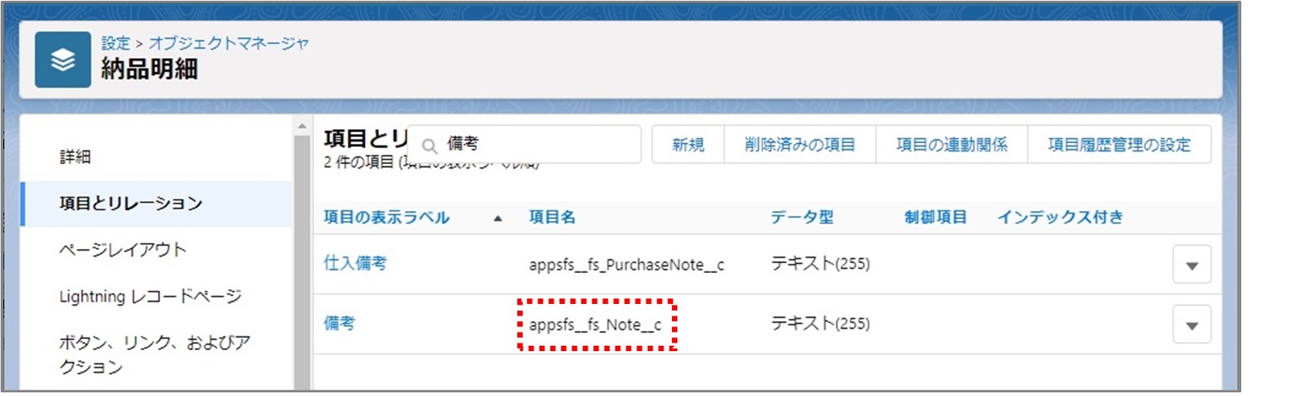
Task: Click the object stack icon beside 納品明細
Action: (x=63, y=60)
